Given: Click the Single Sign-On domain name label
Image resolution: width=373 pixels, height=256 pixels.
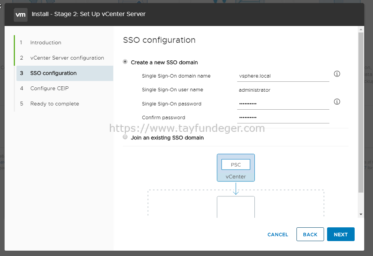Looking at the screenshot, I should (x=176, y=76).
